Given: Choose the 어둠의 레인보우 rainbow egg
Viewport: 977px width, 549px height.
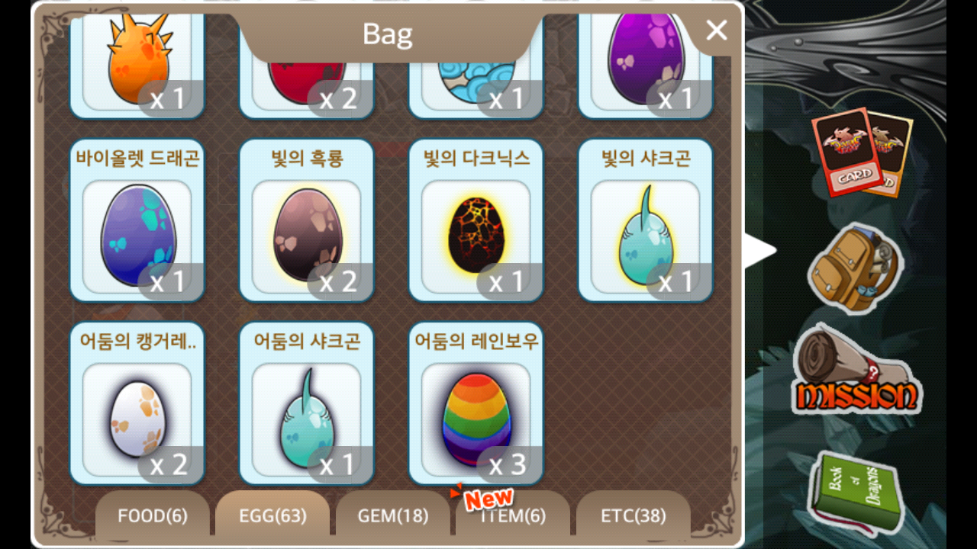Looking at the screenshot, I should point(476,403).
